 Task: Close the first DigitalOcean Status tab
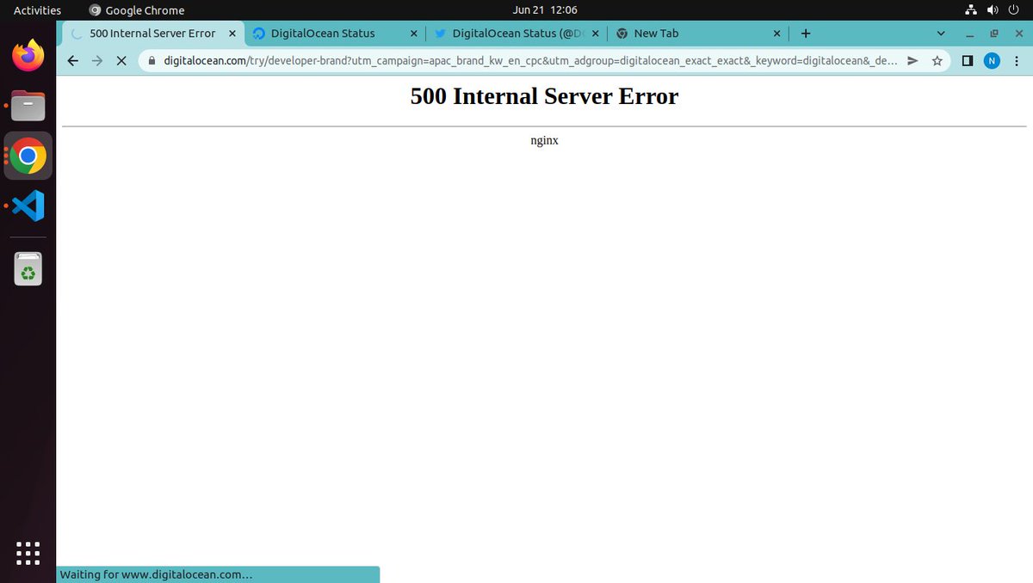pyautogui.click(x=414, y=34)
